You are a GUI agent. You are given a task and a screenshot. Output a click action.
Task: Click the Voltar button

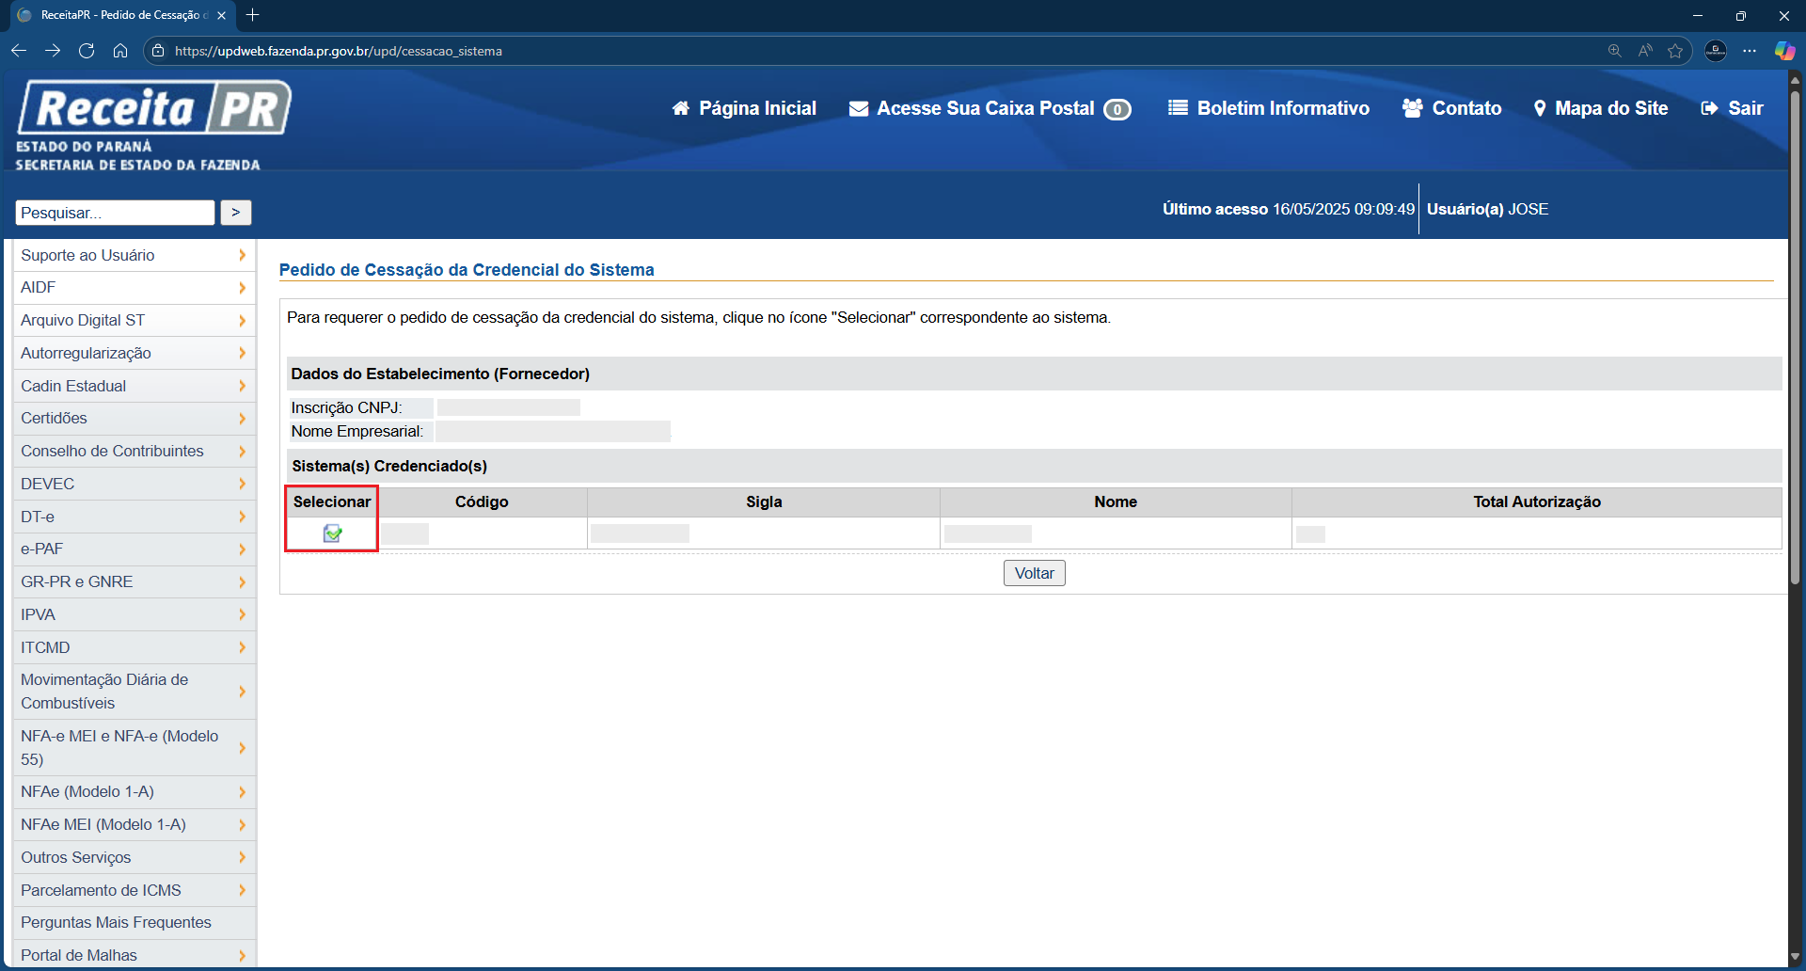1034,573
